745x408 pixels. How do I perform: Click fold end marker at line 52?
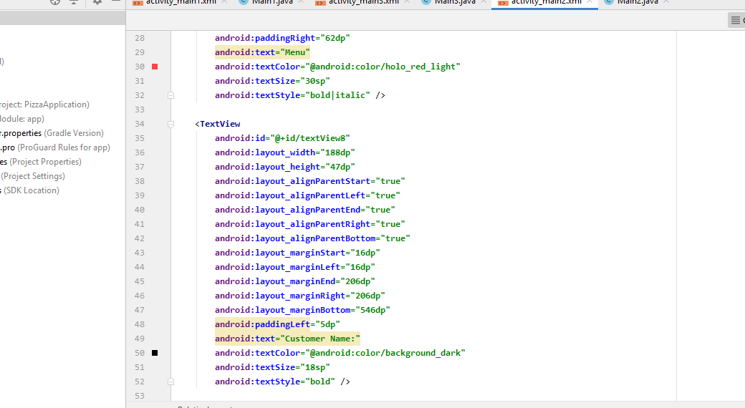(x=170, y=382)
